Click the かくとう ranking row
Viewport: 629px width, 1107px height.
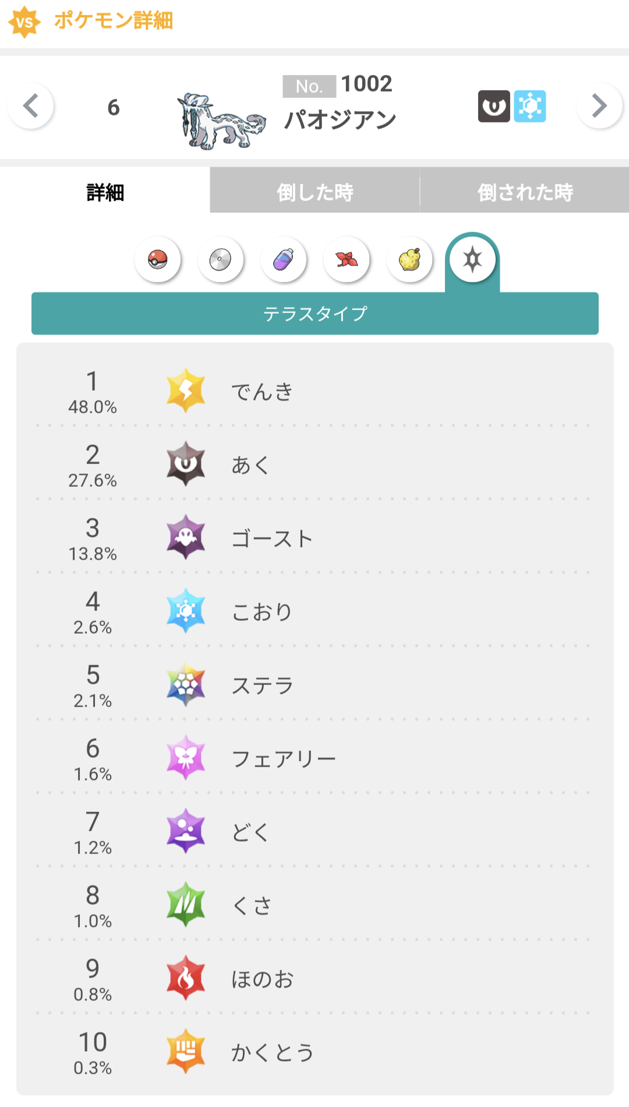(x=314, y=1052)
